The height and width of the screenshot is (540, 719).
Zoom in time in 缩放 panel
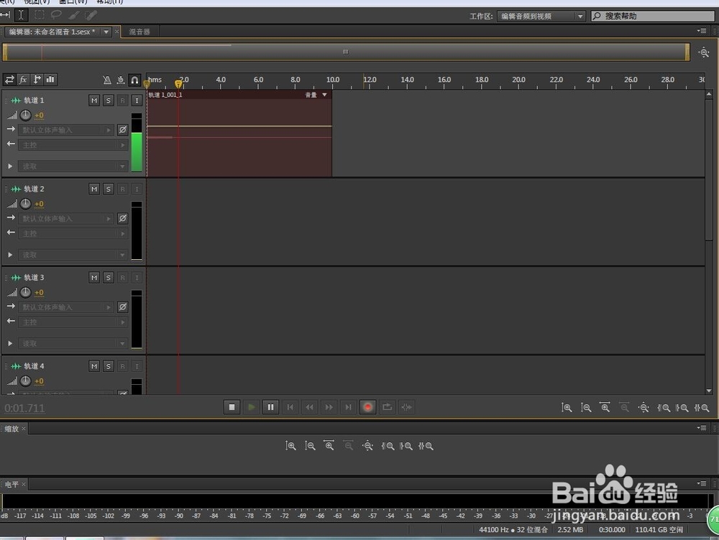[329, 446]
